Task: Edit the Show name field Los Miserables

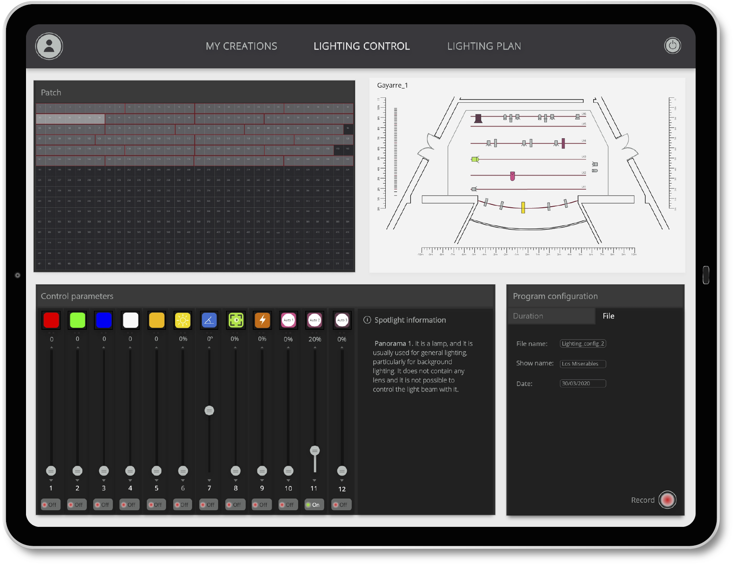Action: (x=583, y=364)
